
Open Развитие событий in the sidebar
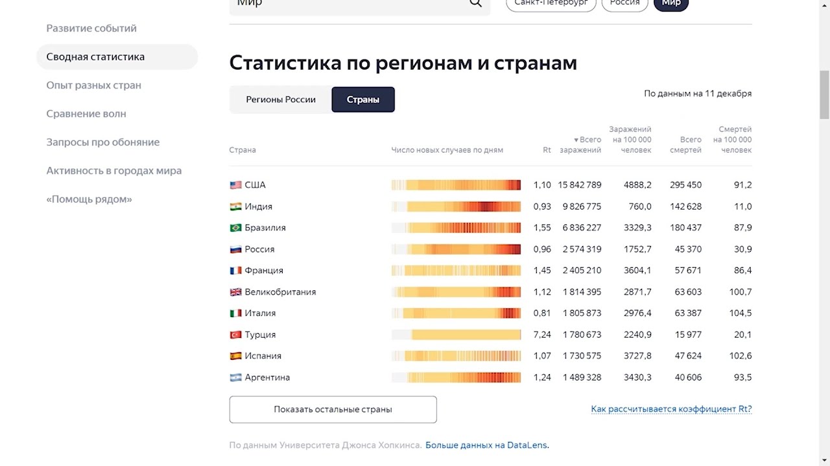[91, 28]
